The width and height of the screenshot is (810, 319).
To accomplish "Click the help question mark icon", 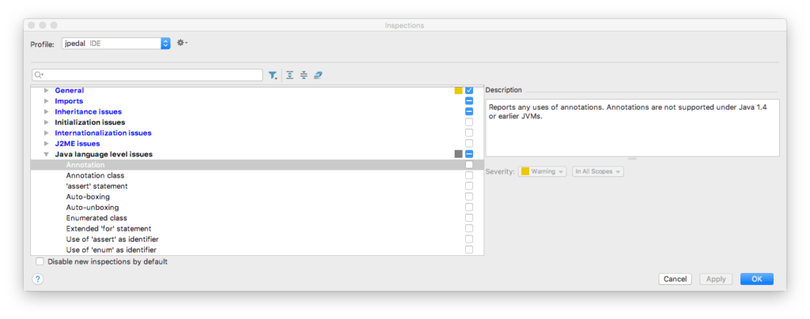I will coord(37,279).
